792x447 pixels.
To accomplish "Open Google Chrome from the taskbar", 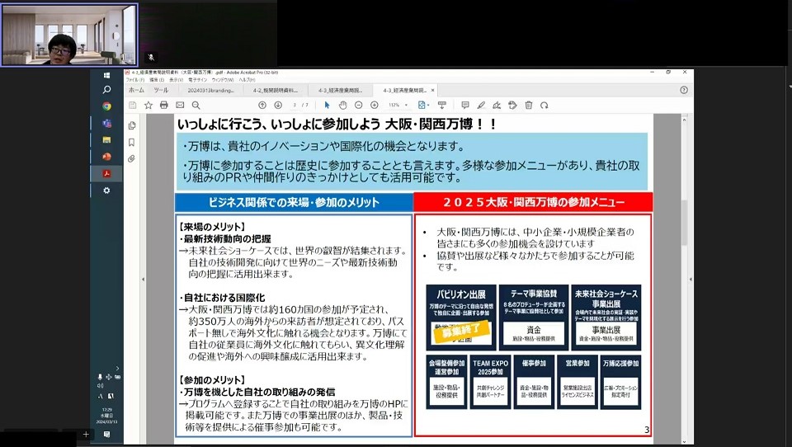I will (x=106, y=106).
